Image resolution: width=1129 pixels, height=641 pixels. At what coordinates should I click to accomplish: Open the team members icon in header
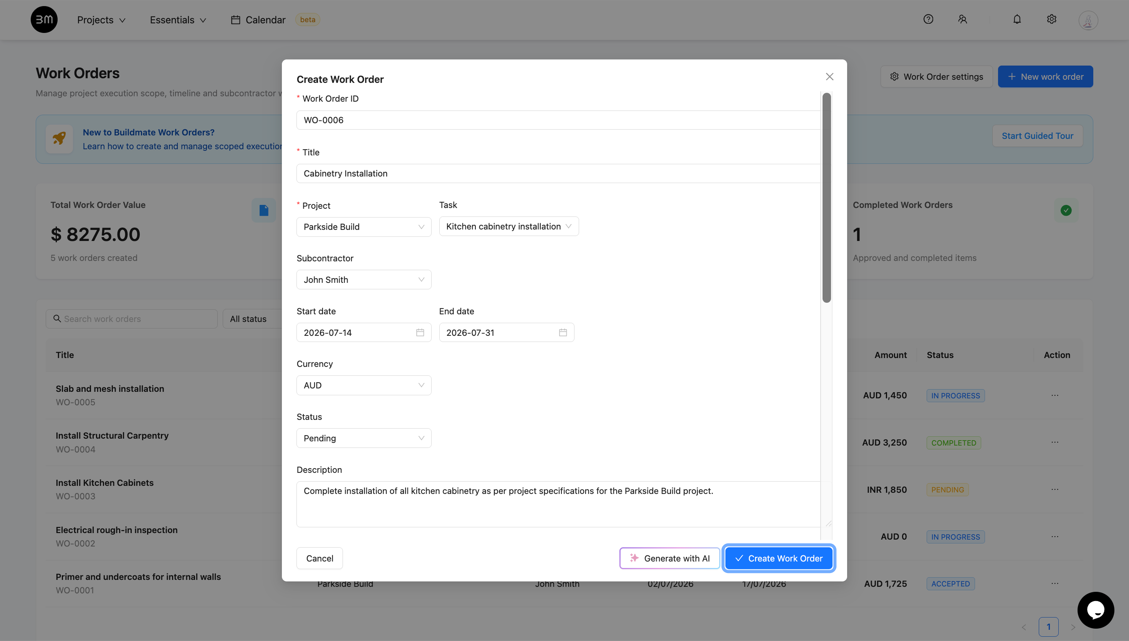(963, 19)
